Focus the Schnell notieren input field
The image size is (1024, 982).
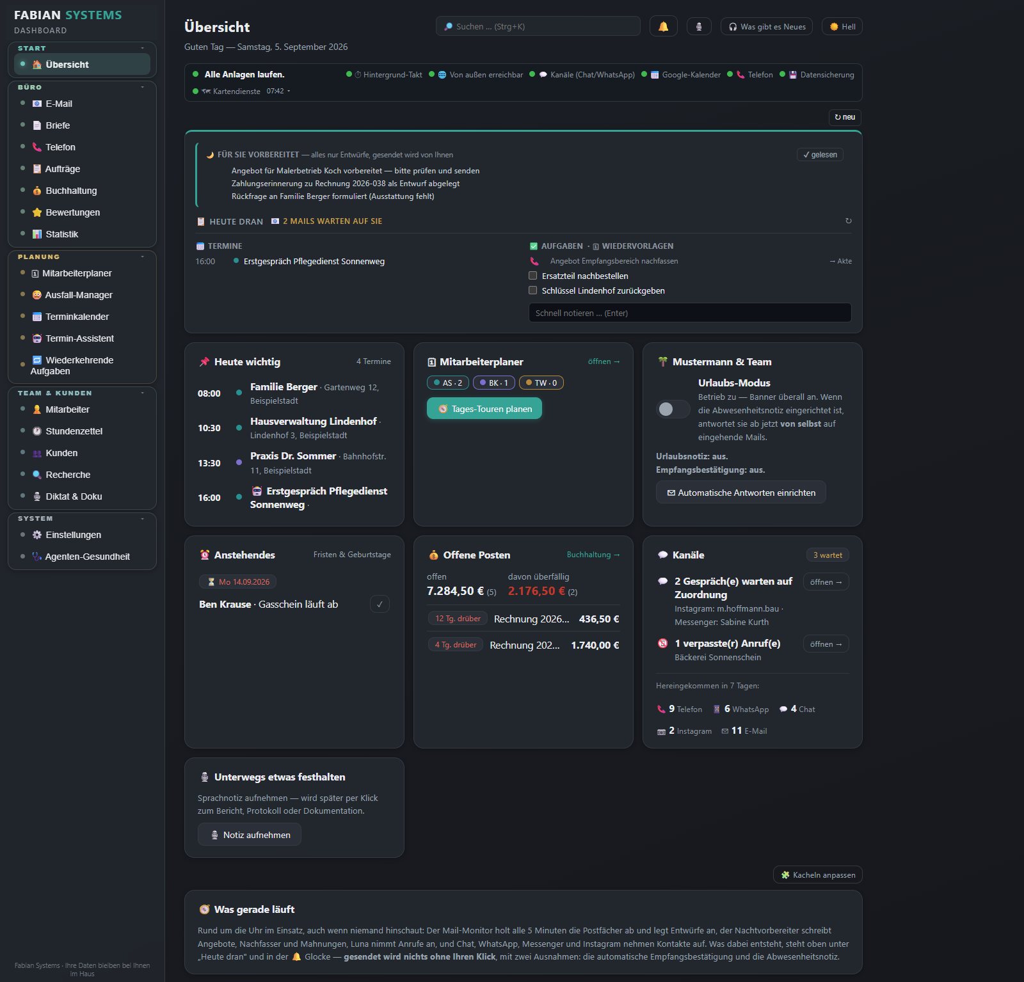click(x=690, y=313)
